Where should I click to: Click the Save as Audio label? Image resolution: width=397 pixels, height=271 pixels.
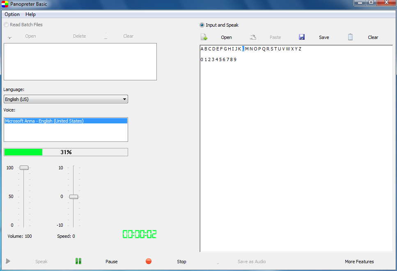pos(252,262)
